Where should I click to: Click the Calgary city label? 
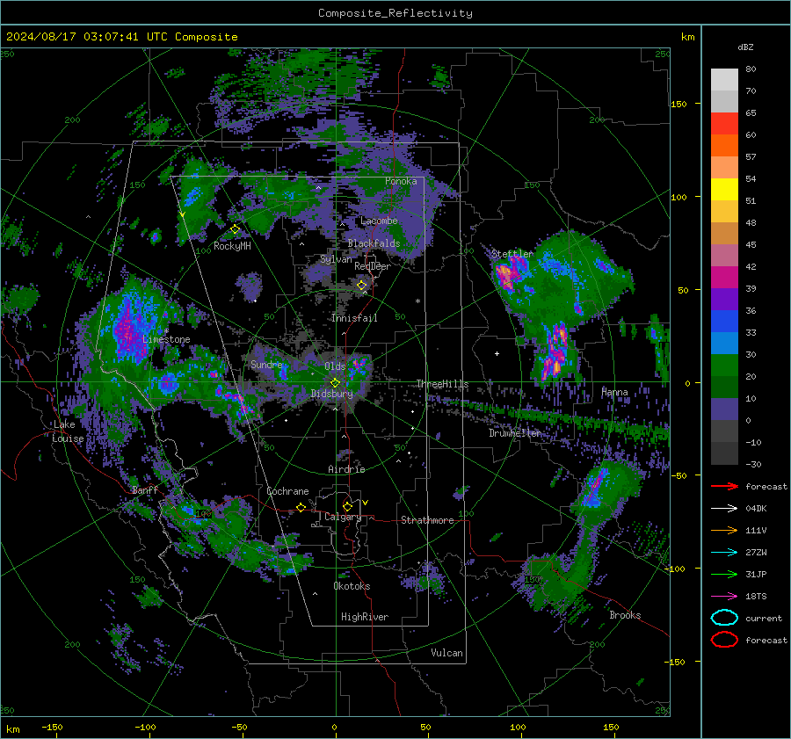343,517
